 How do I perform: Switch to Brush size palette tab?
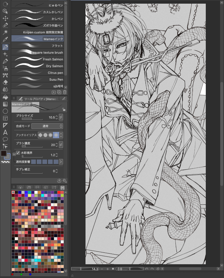[64, 99]
